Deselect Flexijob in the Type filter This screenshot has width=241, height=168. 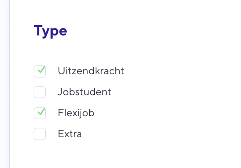[x=40, y=113]
